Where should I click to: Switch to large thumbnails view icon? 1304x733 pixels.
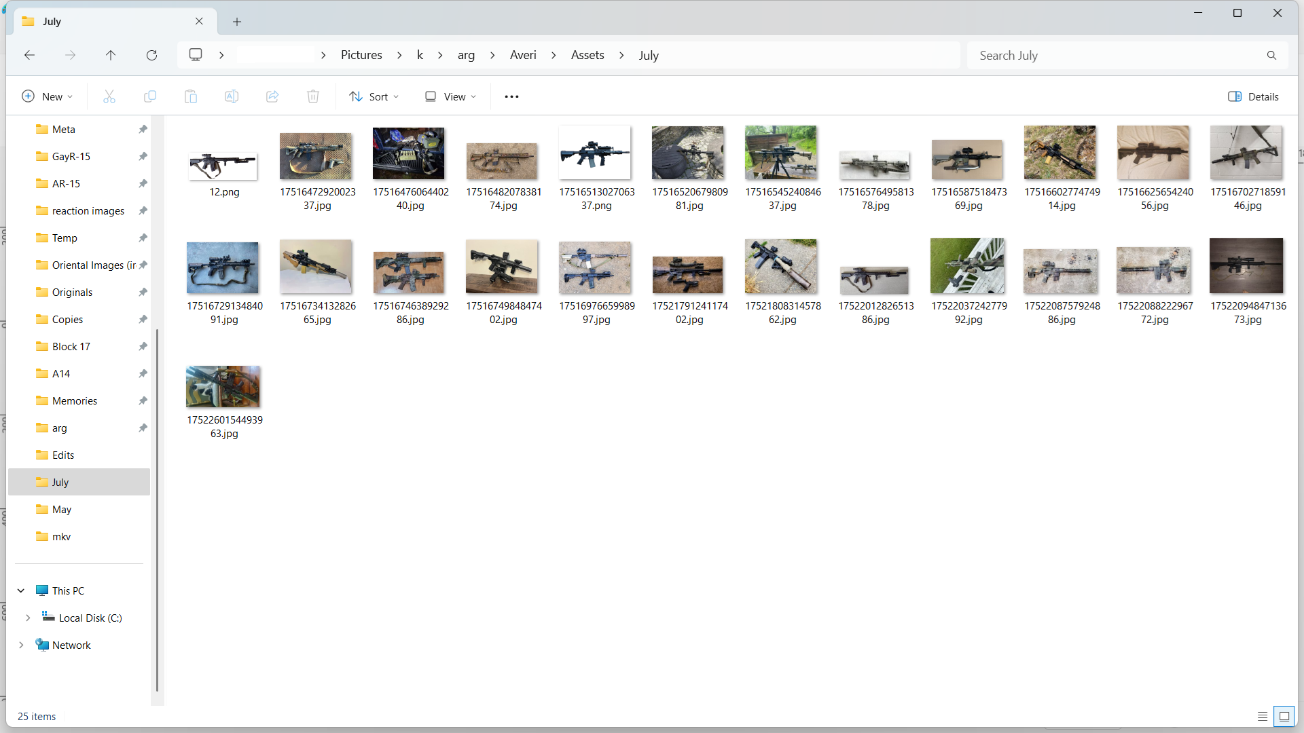1284,716
